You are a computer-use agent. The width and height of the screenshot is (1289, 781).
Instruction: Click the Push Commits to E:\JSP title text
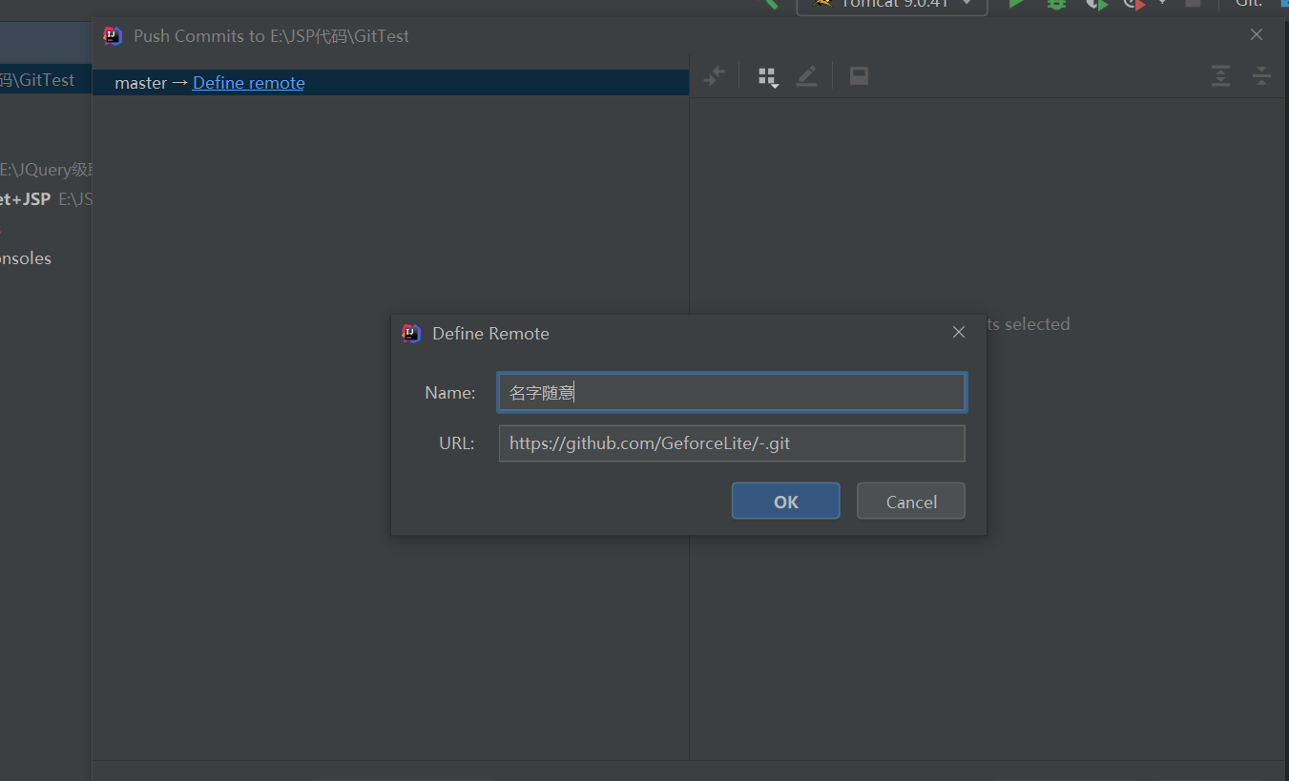[x=271, y=36]
